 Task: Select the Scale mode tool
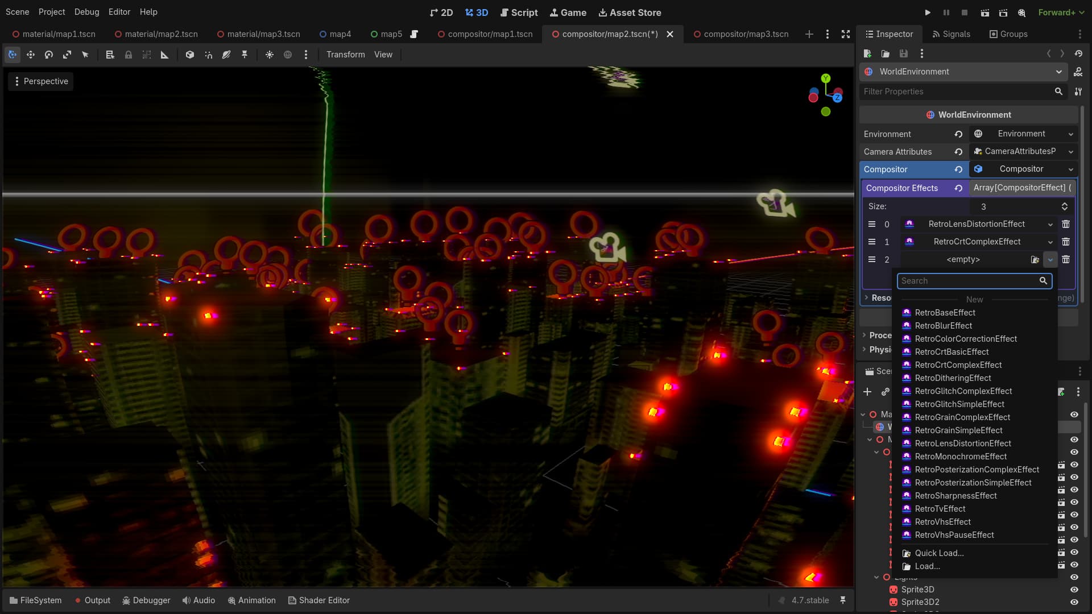click(67, 55)
